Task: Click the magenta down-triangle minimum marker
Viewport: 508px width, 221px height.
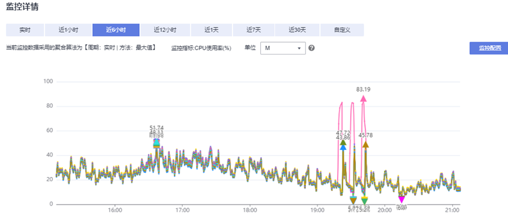Action: pos(402,199)
